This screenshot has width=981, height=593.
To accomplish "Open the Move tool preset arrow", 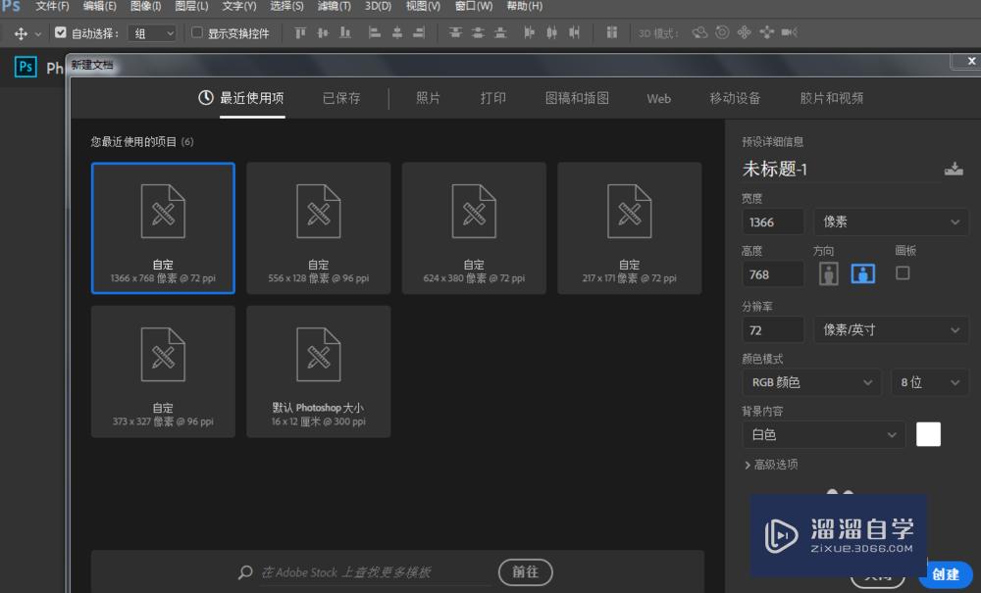I will [38, 34].
